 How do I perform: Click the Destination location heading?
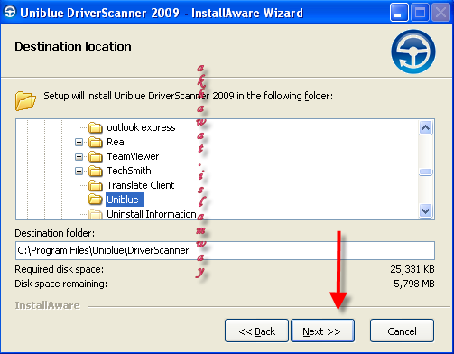click(73, 47)
